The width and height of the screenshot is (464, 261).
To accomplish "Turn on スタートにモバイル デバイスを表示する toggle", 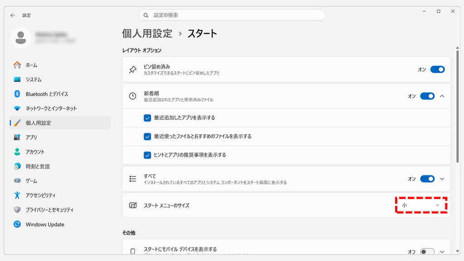I will pos(427,251).
